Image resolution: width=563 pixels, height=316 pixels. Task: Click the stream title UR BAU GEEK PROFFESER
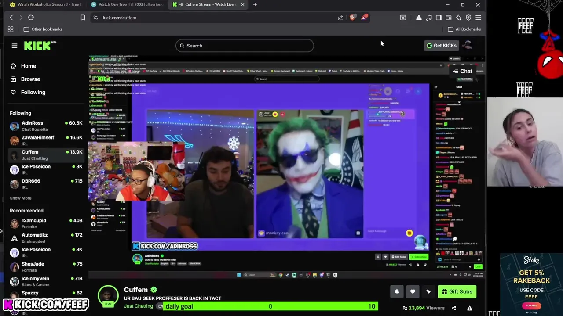point(172,298)
